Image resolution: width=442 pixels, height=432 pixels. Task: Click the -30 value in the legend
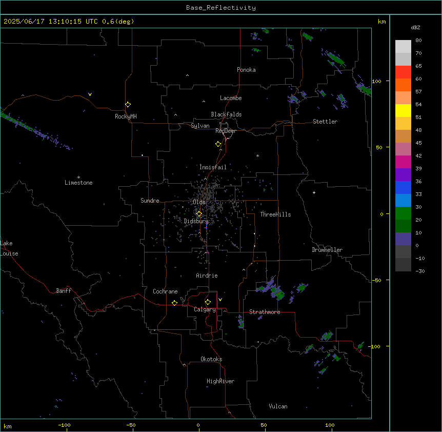[420, 271]
